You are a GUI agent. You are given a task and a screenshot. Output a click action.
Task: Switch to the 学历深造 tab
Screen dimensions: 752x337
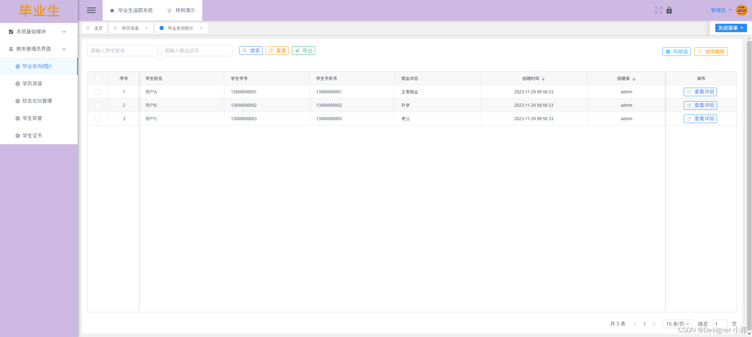pyautogui.click(x=131, y=28)
